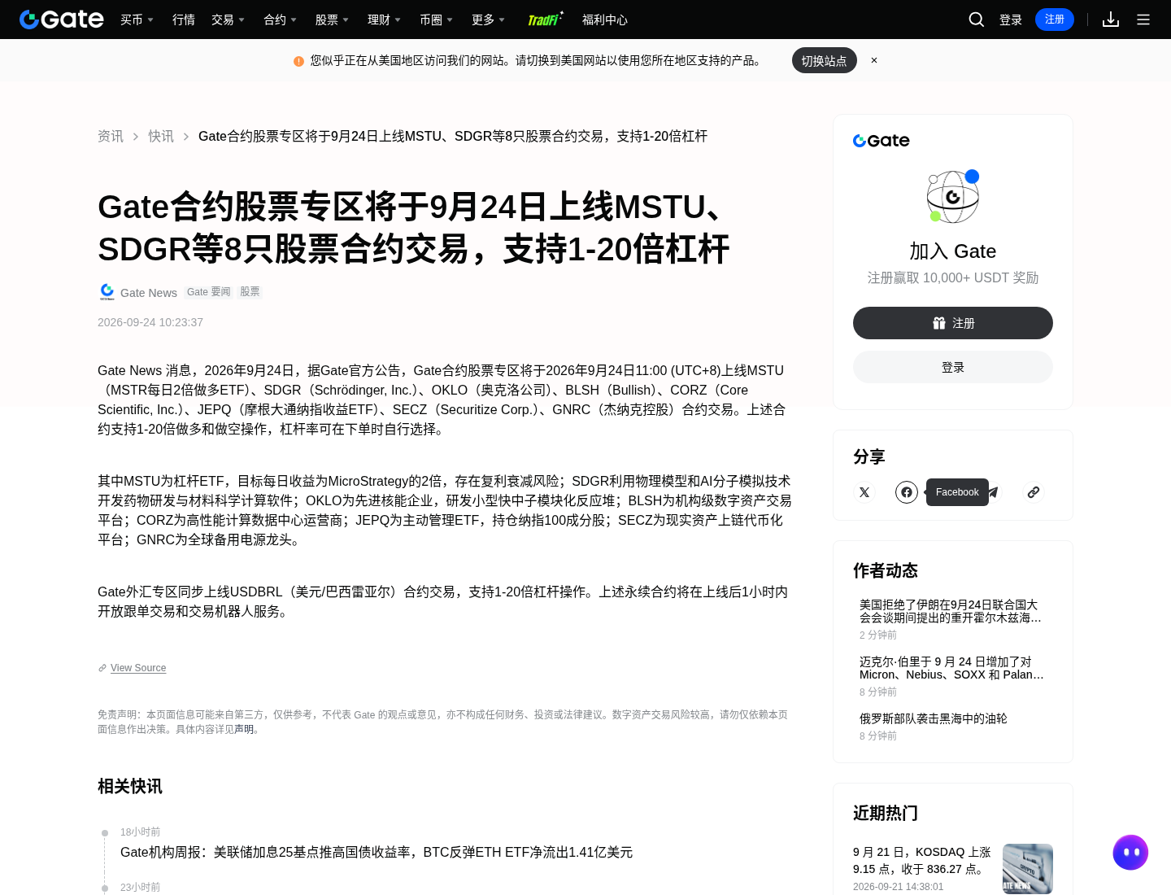The width and height of the screenshot is (1171, 895).
Task: Select the Gate 要闻 tag
Action: pyautogui.click(x=209, y=292)
